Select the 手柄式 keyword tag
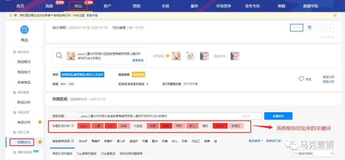This screenshot has height=160, width=345. (236, 126)
